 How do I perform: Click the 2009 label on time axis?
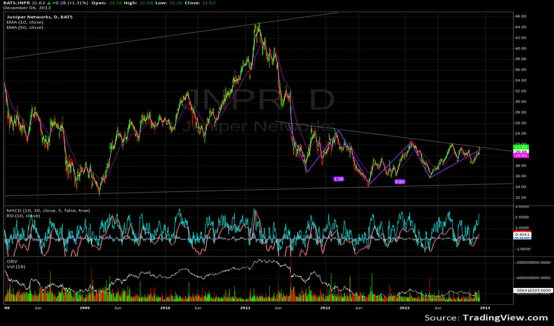(85, 308)
